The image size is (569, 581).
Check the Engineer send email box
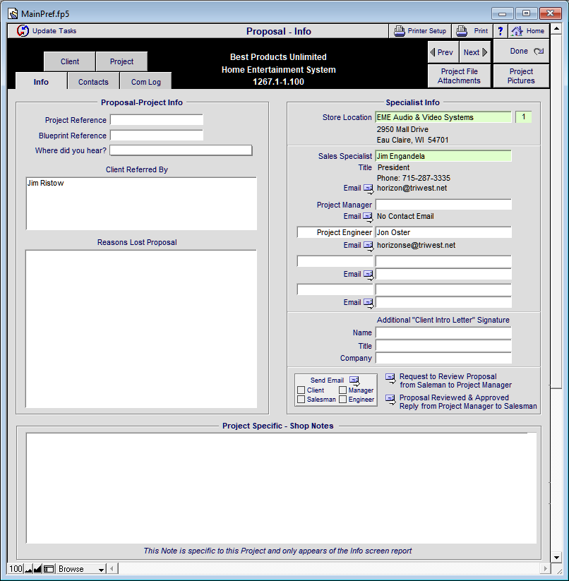pyautogui.click(x=342, y=400)
